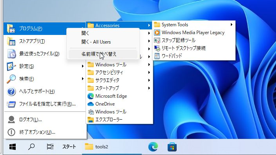The image size is (276, 155).
Task: Click Windows Media Player Legacy text
Action: [x=193, y=33]
